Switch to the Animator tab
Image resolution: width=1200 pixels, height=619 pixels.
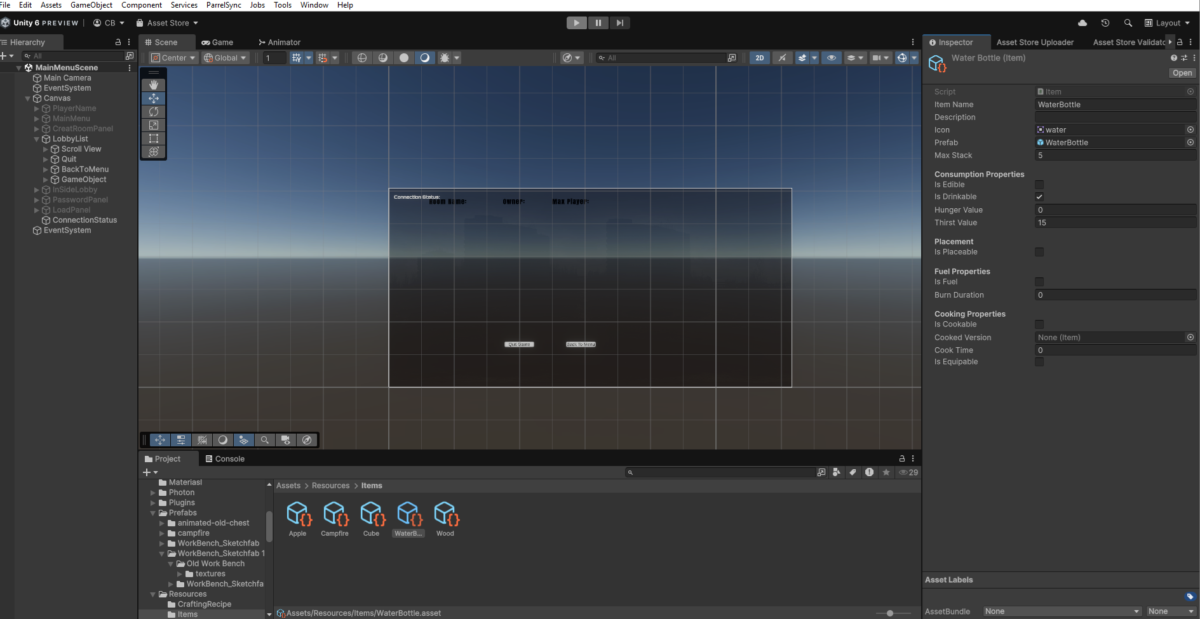[280, 42]
